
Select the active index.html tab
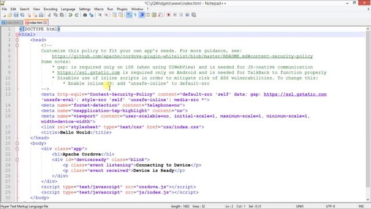point(36,23)
